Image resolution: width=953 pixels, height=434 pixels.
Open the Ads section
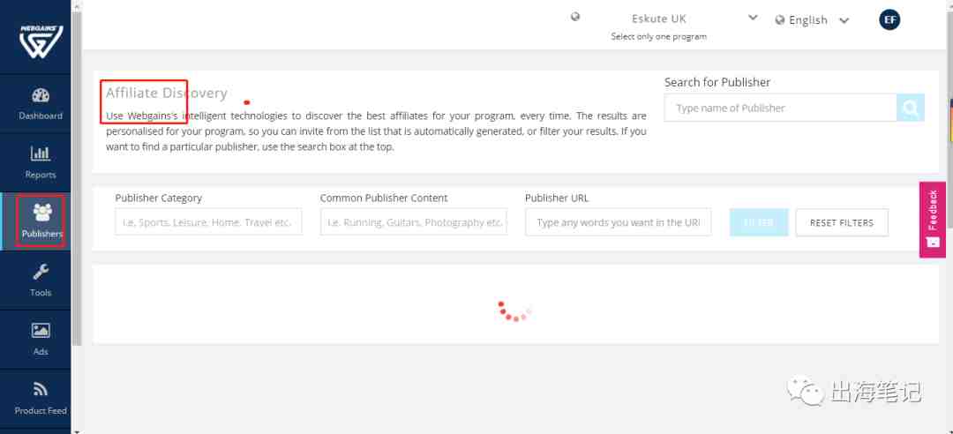click(x=40, y=340)
